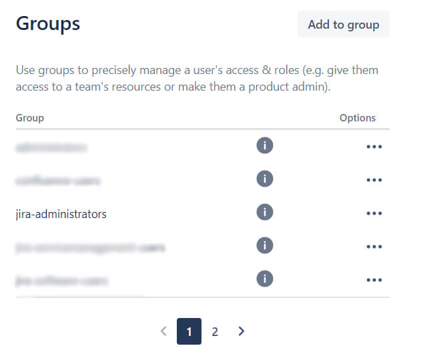Image resolution: width=427 pixels, height=362 pixels.
Task: Click the Add to group button
Action: tap(344, 24)
